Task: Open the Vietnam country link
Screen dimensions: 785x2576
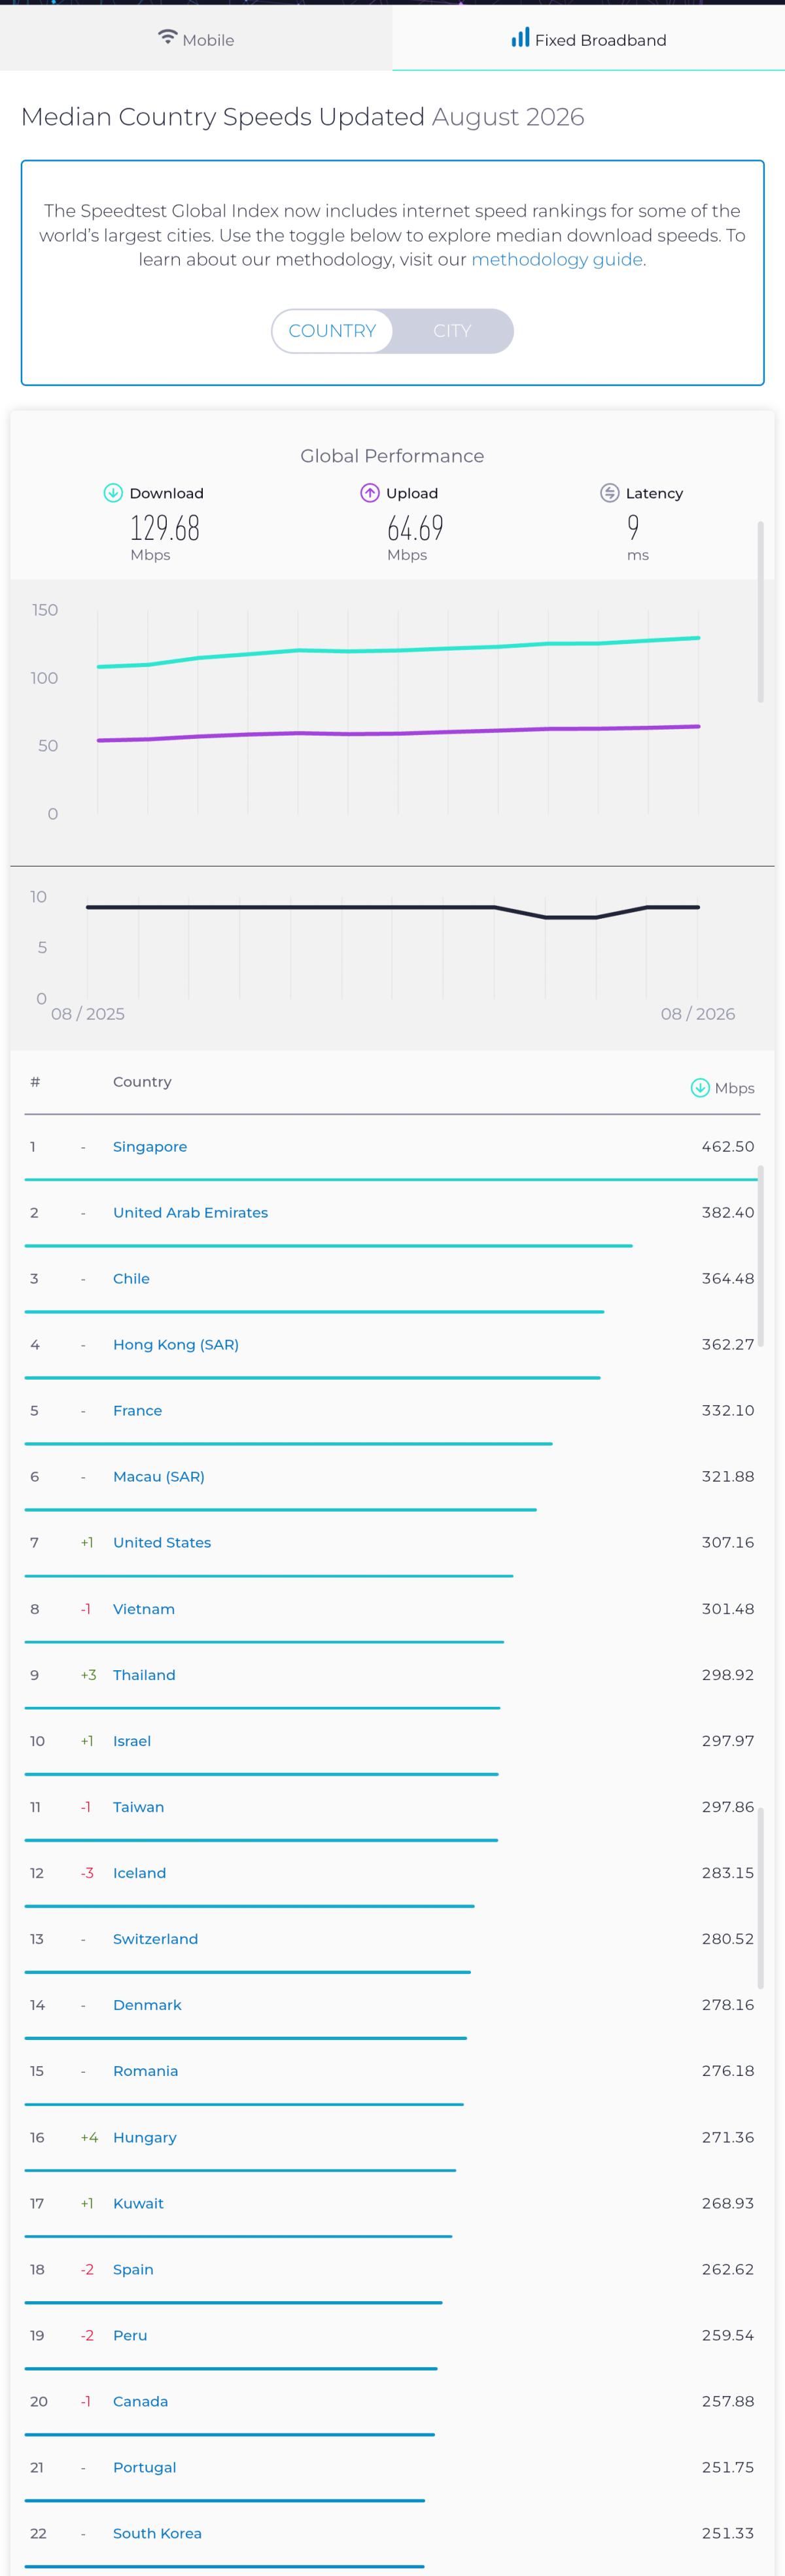Action: click(144, 1609)
